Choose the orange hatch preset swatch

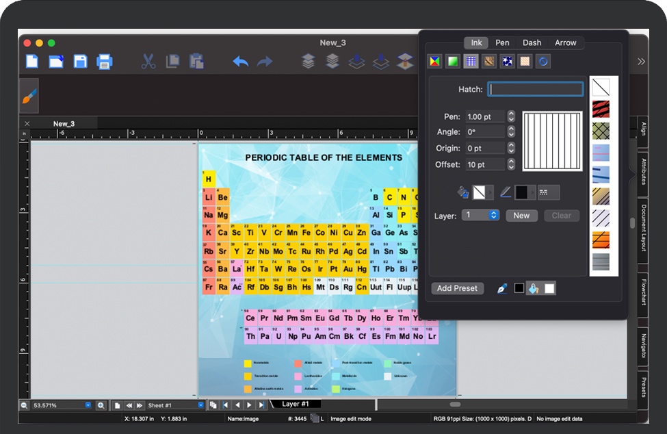click(x=601, y=240)
